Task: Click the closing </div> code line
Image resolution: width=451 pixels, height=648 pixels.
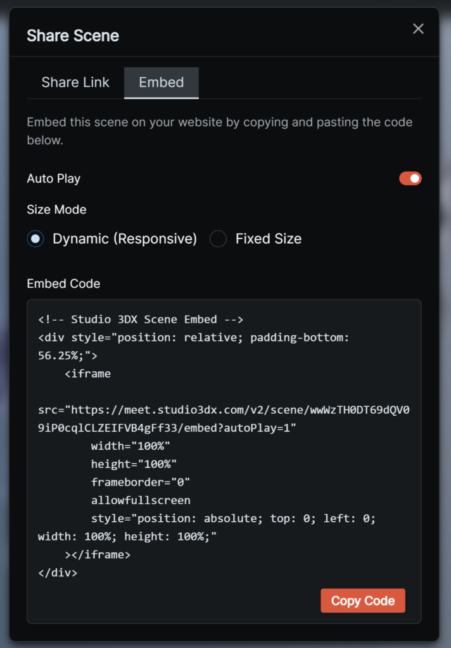Action: pos(58,573)
